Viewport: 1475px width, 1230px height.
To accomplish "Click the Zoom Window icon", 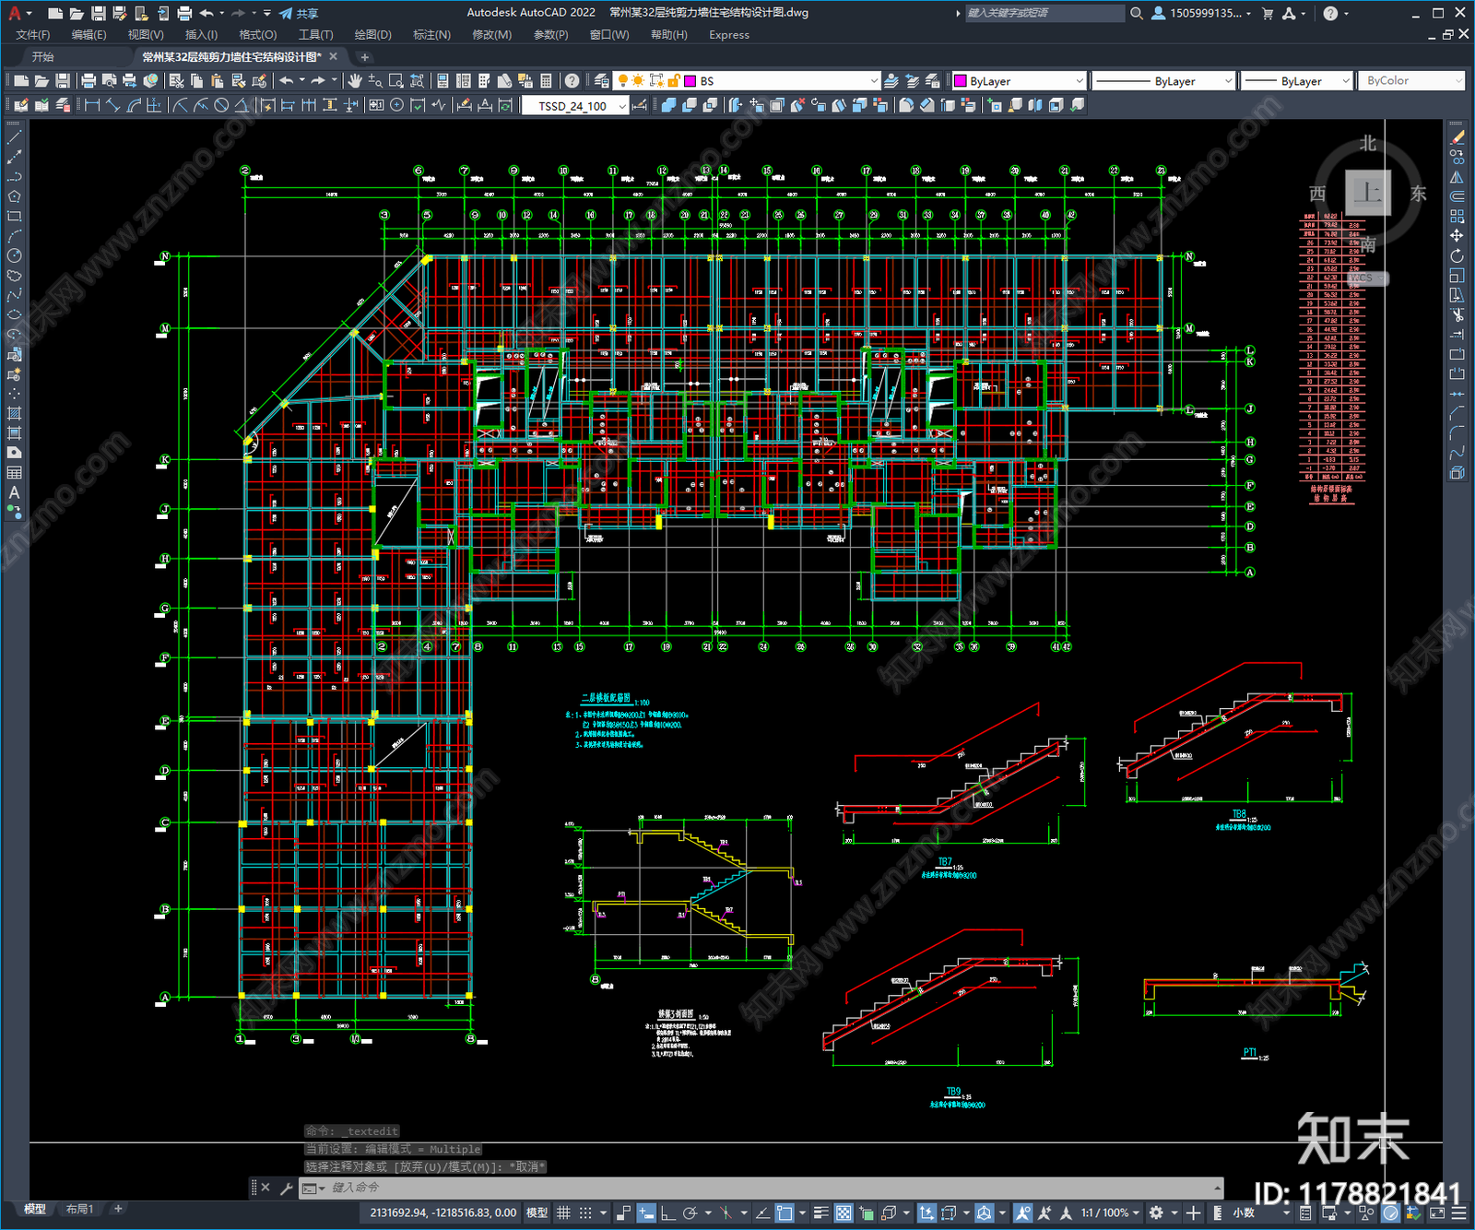I will (x=396, y=81).
